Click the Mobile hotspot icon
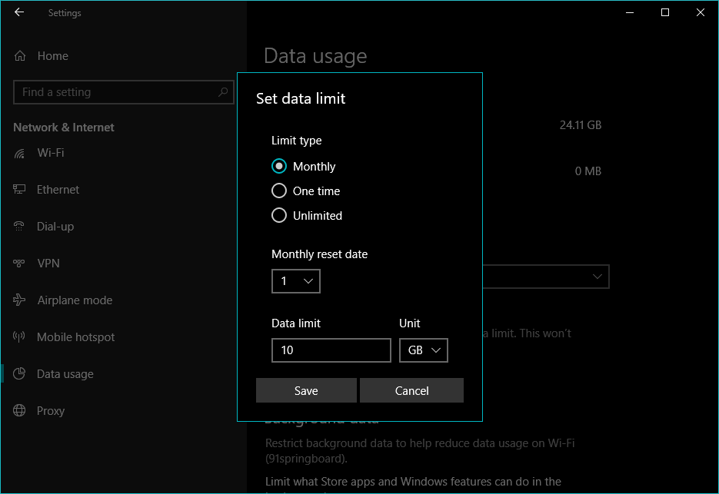This screenshot has height=494, width=719. point(20,337)
